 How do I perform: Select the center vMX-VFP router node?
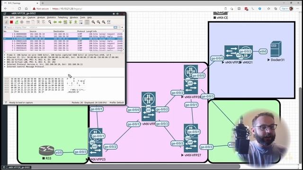tap(148, 106)
